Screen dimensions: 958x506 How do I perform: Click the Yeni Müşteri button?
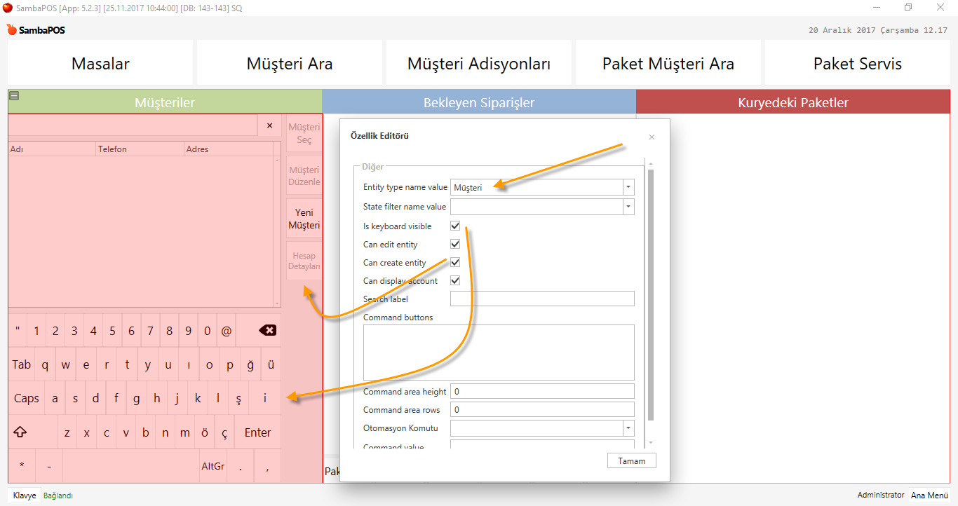[304, 219]
